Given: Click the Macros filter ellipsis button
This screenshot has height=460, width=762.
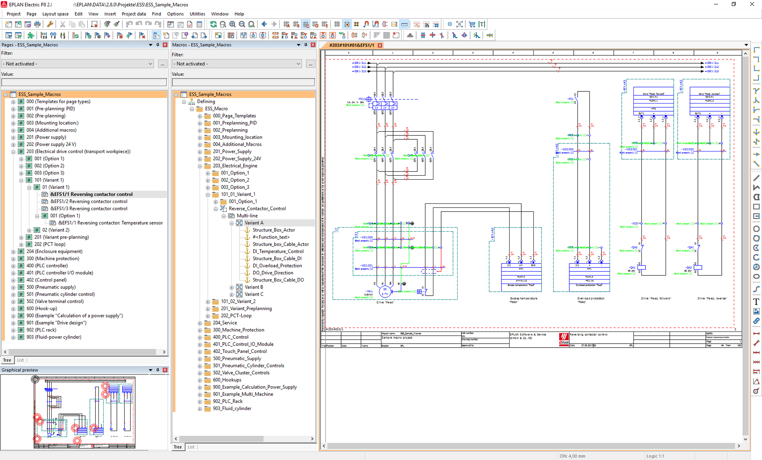Looking at the screenshot, I should pyautogui.click(x=310, y=64).
